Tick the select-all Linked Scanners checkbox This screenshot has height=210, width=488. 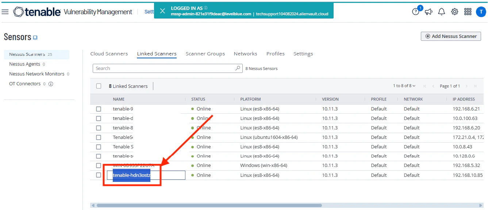pos(99,86)
